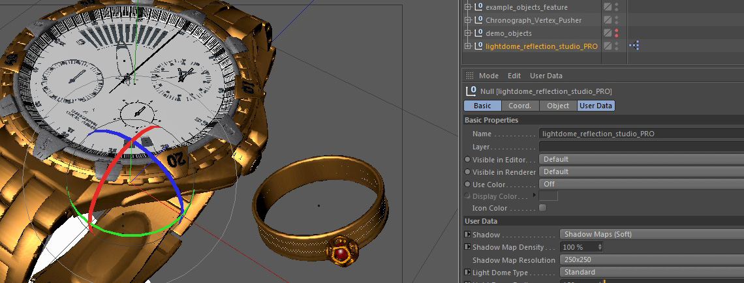Click the XPresso tag on lightdome_reflection_studio_PRO
Image resolution: width=744 pixels, height=283 pixels.
[634, 46]
